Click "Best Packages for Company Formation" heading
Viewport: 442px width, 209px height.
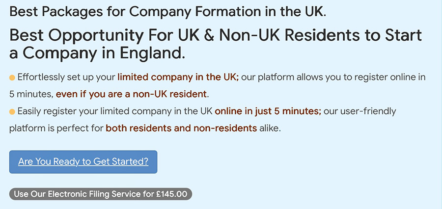(x=167, y=12)
